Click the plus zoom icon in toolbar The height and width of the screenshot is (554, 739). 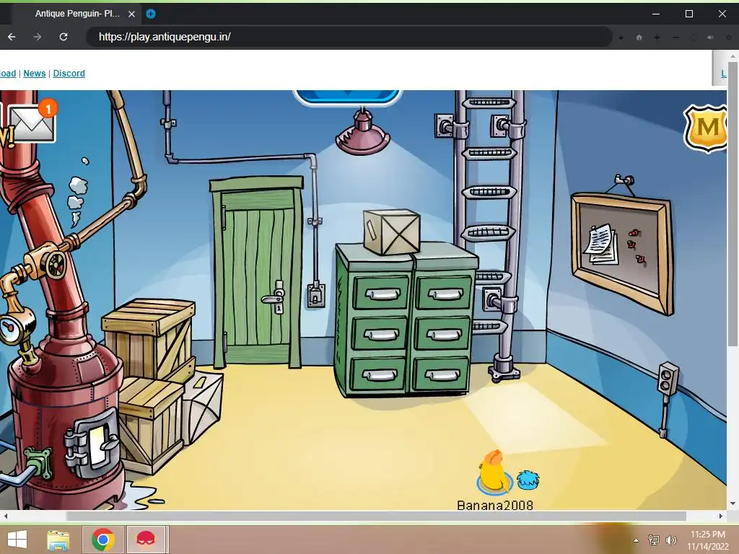point(657,38)
